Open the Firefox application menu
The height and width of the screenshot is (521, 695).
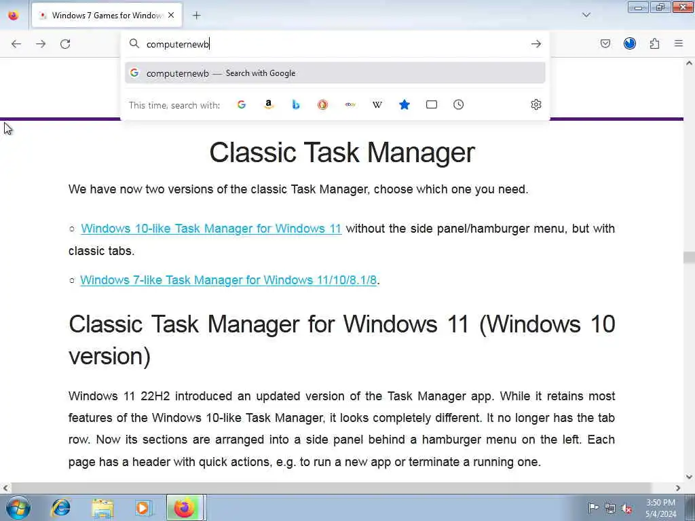click(679, 43)
